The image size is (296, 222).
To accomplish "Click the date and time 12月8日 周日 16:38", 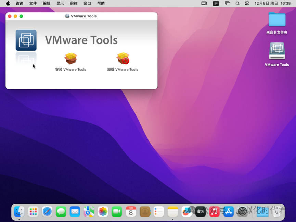I will tap(272, 3).
